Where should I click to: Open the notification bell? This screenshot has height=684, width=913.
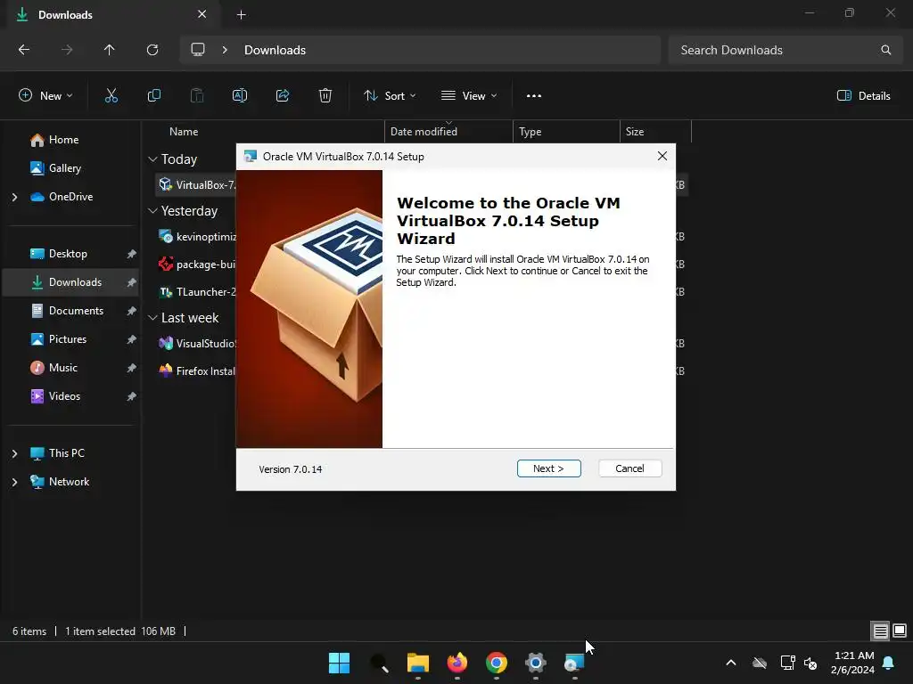coord(889,663)
